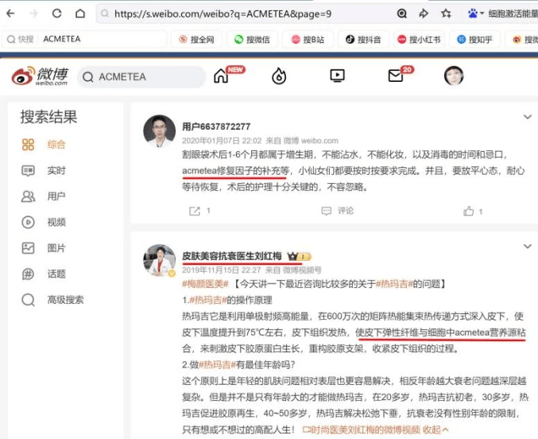The height and width of the screenshot is (439, 538).
Task: Click the 搜抖音 button
Action: tap(363, 40)
